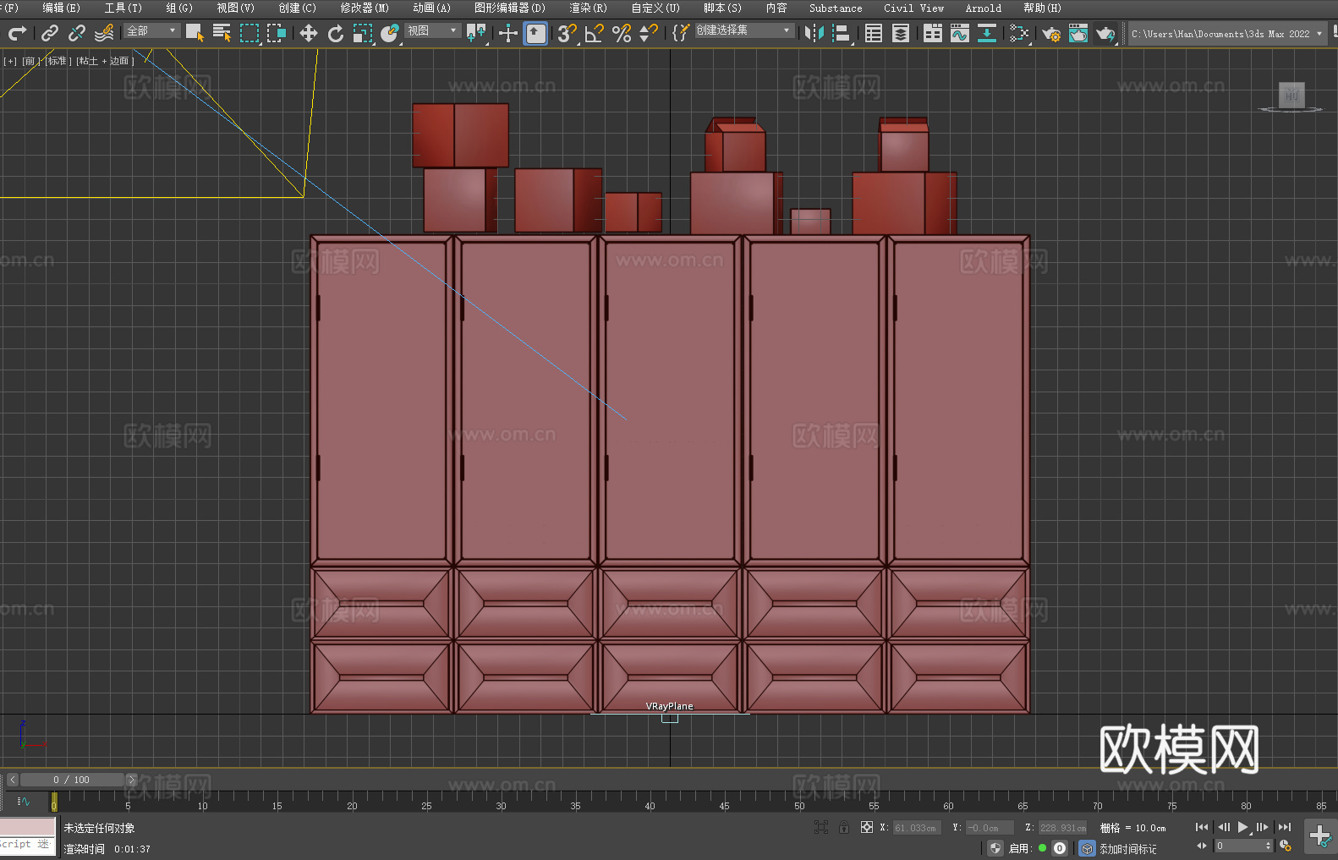Activate the Select and Rotate tool
This screenshot has width=1338, height=860.
point(336,33)
